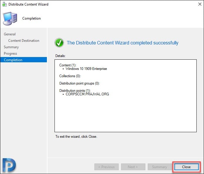Click the Close button to exit wizard
The width and height of the screenshot is (204, 174).
pyautogui.click(x=186, y=167)
